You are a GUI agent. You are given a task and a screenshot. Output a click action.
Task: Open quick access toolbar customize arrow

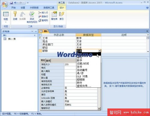28,3
